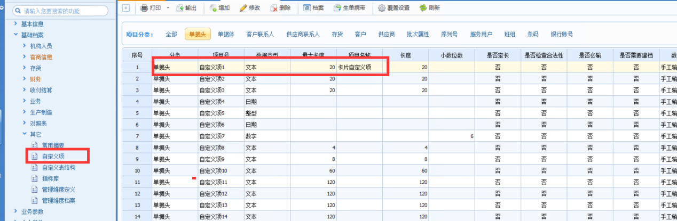Click the 项目名称 cell containing 卡片自定义项

point(359,68)
